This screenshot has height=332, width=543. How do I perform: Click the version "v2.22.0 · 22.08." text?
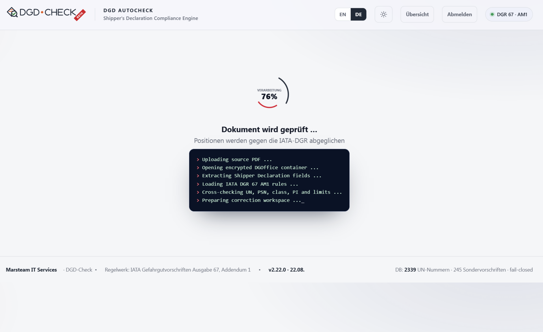(286, 270)
